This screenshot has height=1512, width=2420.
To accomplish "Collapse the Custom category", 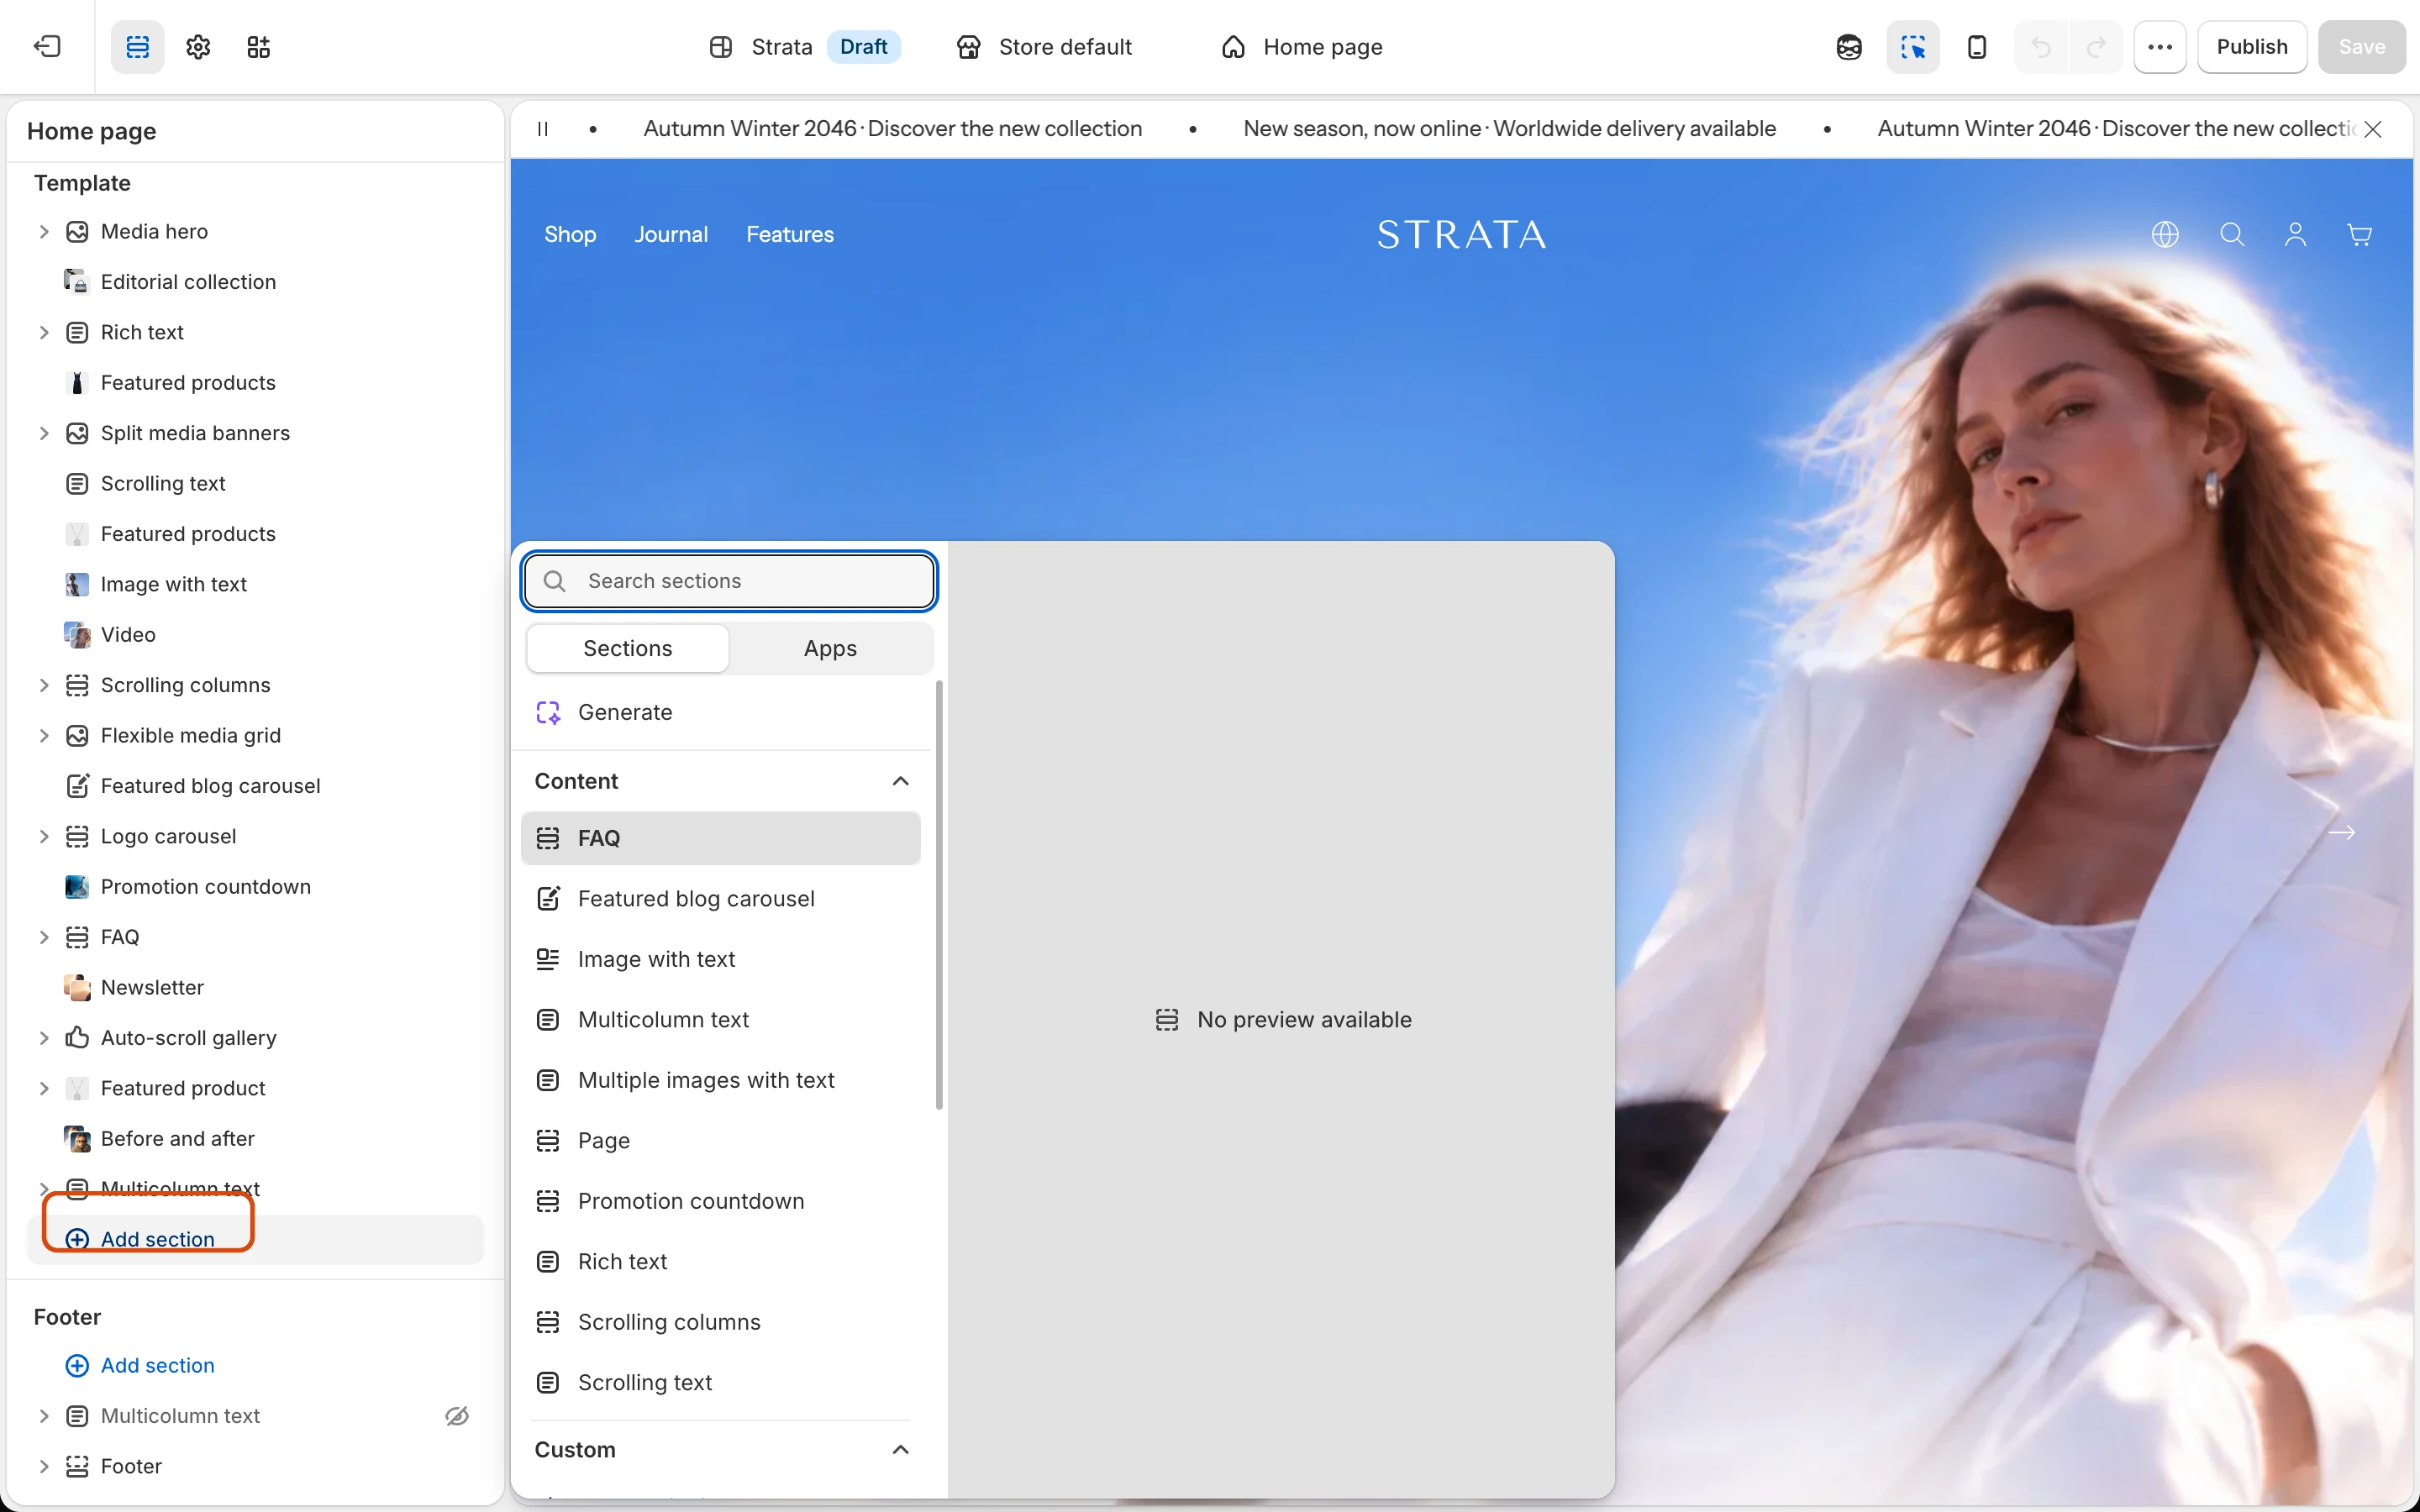I will (x=900, y=1449).
